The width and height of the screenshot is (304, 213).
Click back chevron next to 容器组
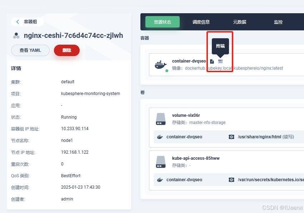(18, 22)
